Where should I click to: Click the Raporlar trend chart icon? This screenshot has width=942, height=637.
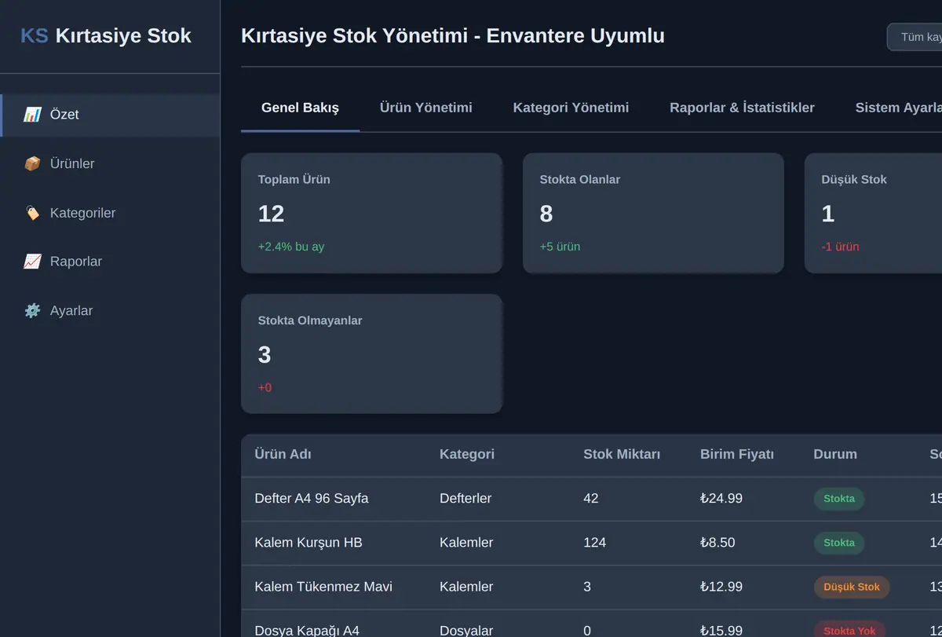[x=32, y=262]
